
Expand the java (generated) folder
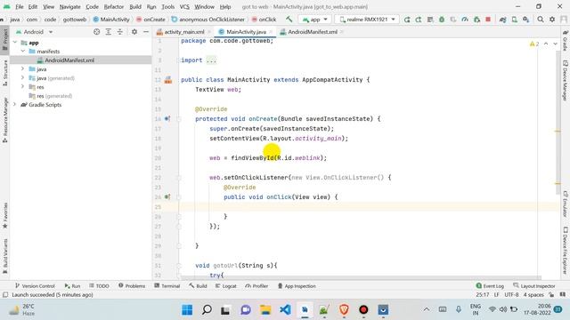[23, 77]
